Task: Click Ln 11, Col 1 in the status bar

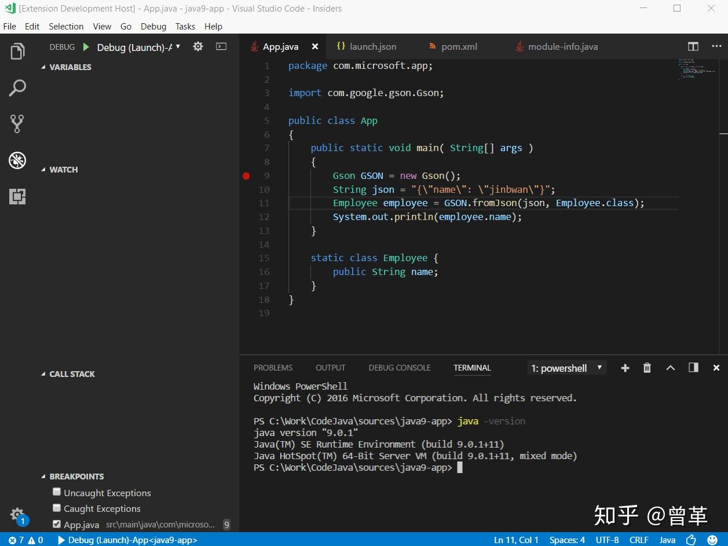Action: coord(515,540)
